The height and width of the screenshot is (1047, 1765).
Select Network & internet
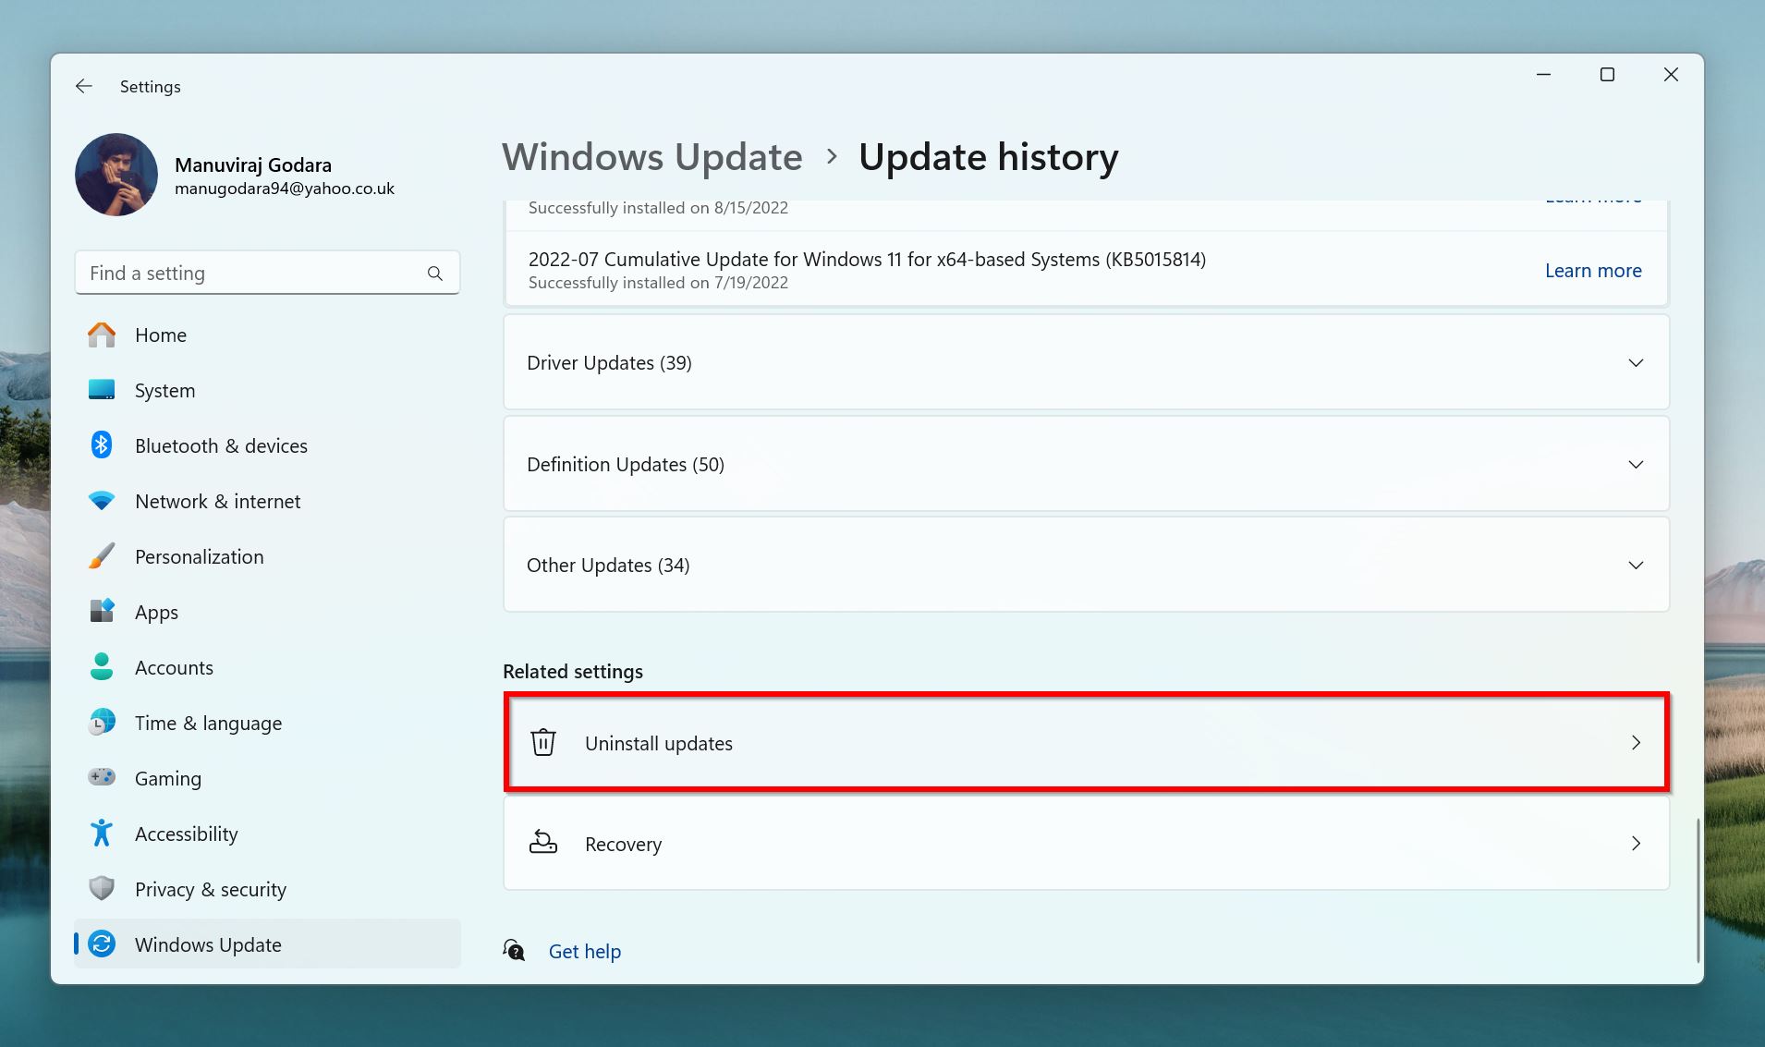[267, 501]
